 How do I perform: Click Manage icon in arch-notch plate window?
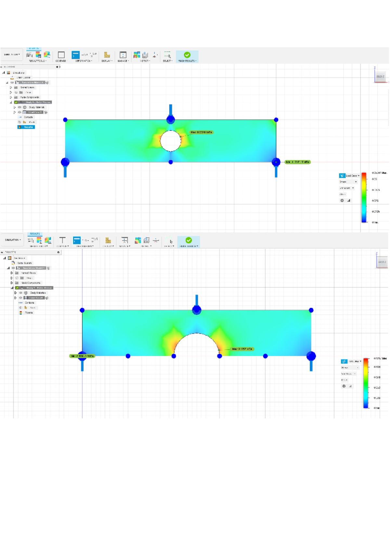124,240
